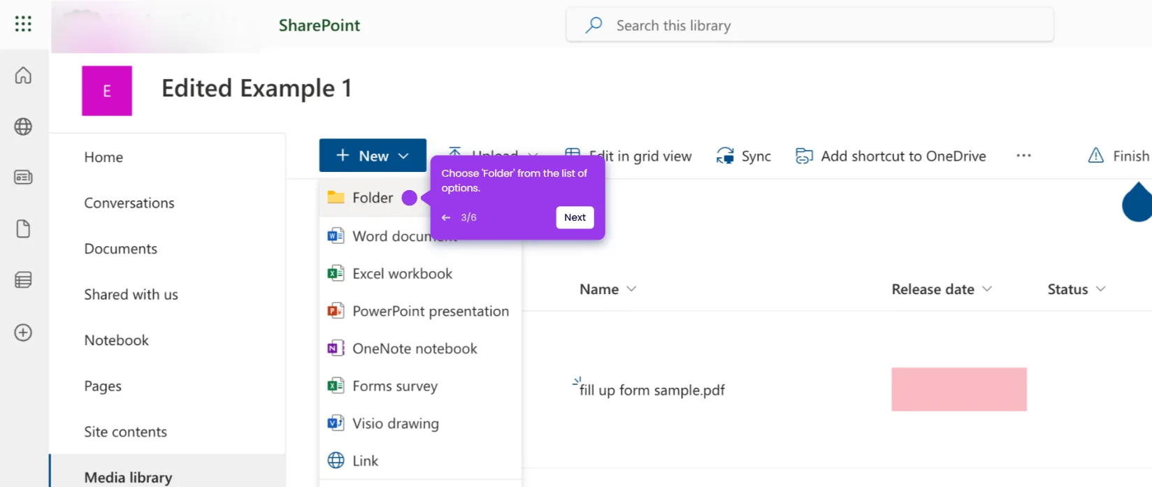
Task: Click the yellow Folder icon
Action: coord(336,197)
